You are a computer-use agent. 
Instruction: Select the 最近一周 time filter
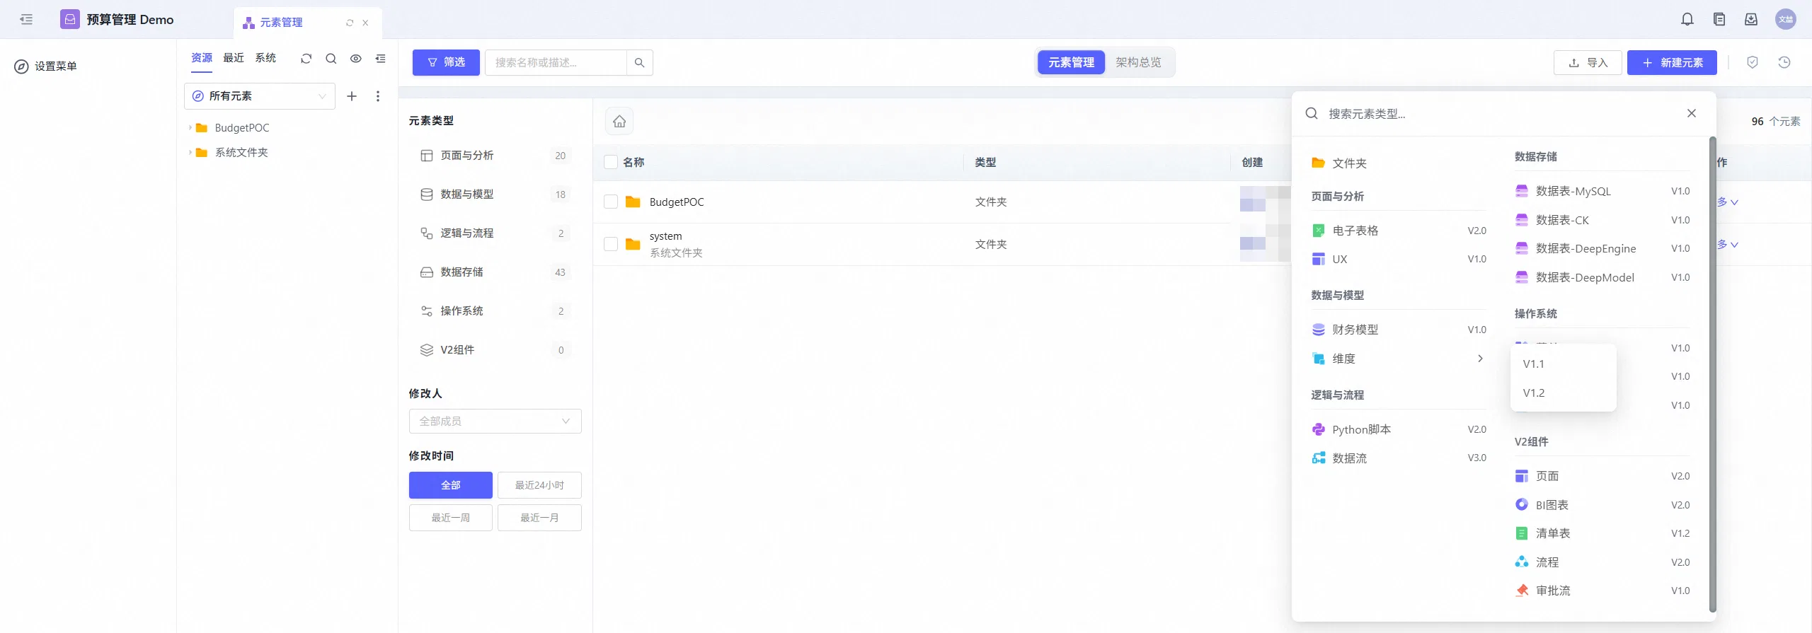451,518
